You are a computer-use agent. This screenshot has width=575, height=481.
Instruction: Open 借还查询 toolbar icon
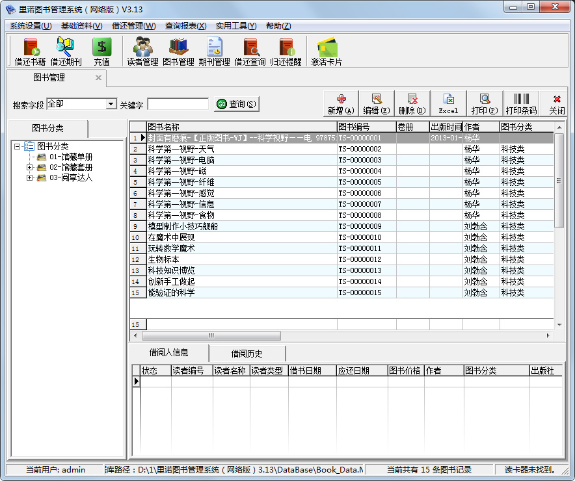click(250, 51)
